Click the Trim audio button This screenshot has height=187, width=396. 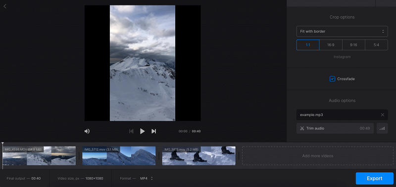(335, 128)
